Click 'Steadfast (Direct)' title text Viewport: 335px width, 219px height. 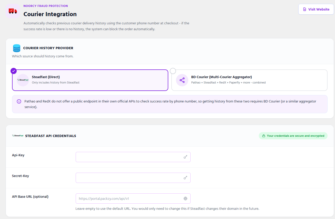(46, 77)
